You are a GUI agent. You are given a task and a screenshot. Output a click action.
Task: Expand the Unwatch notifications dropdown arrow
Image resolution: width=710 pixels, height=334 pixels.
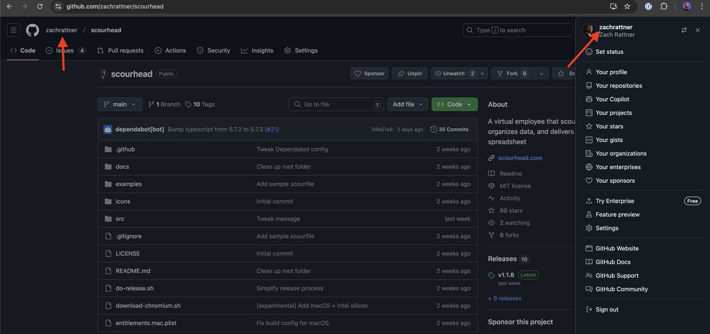click(483, 73)
